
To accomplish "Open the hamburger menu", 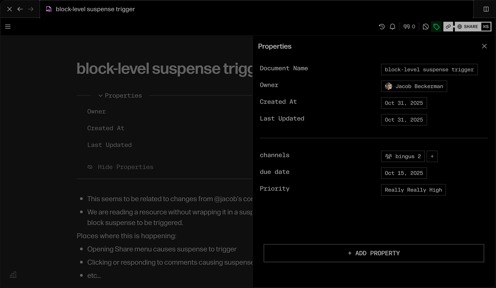I will (8, 27).
